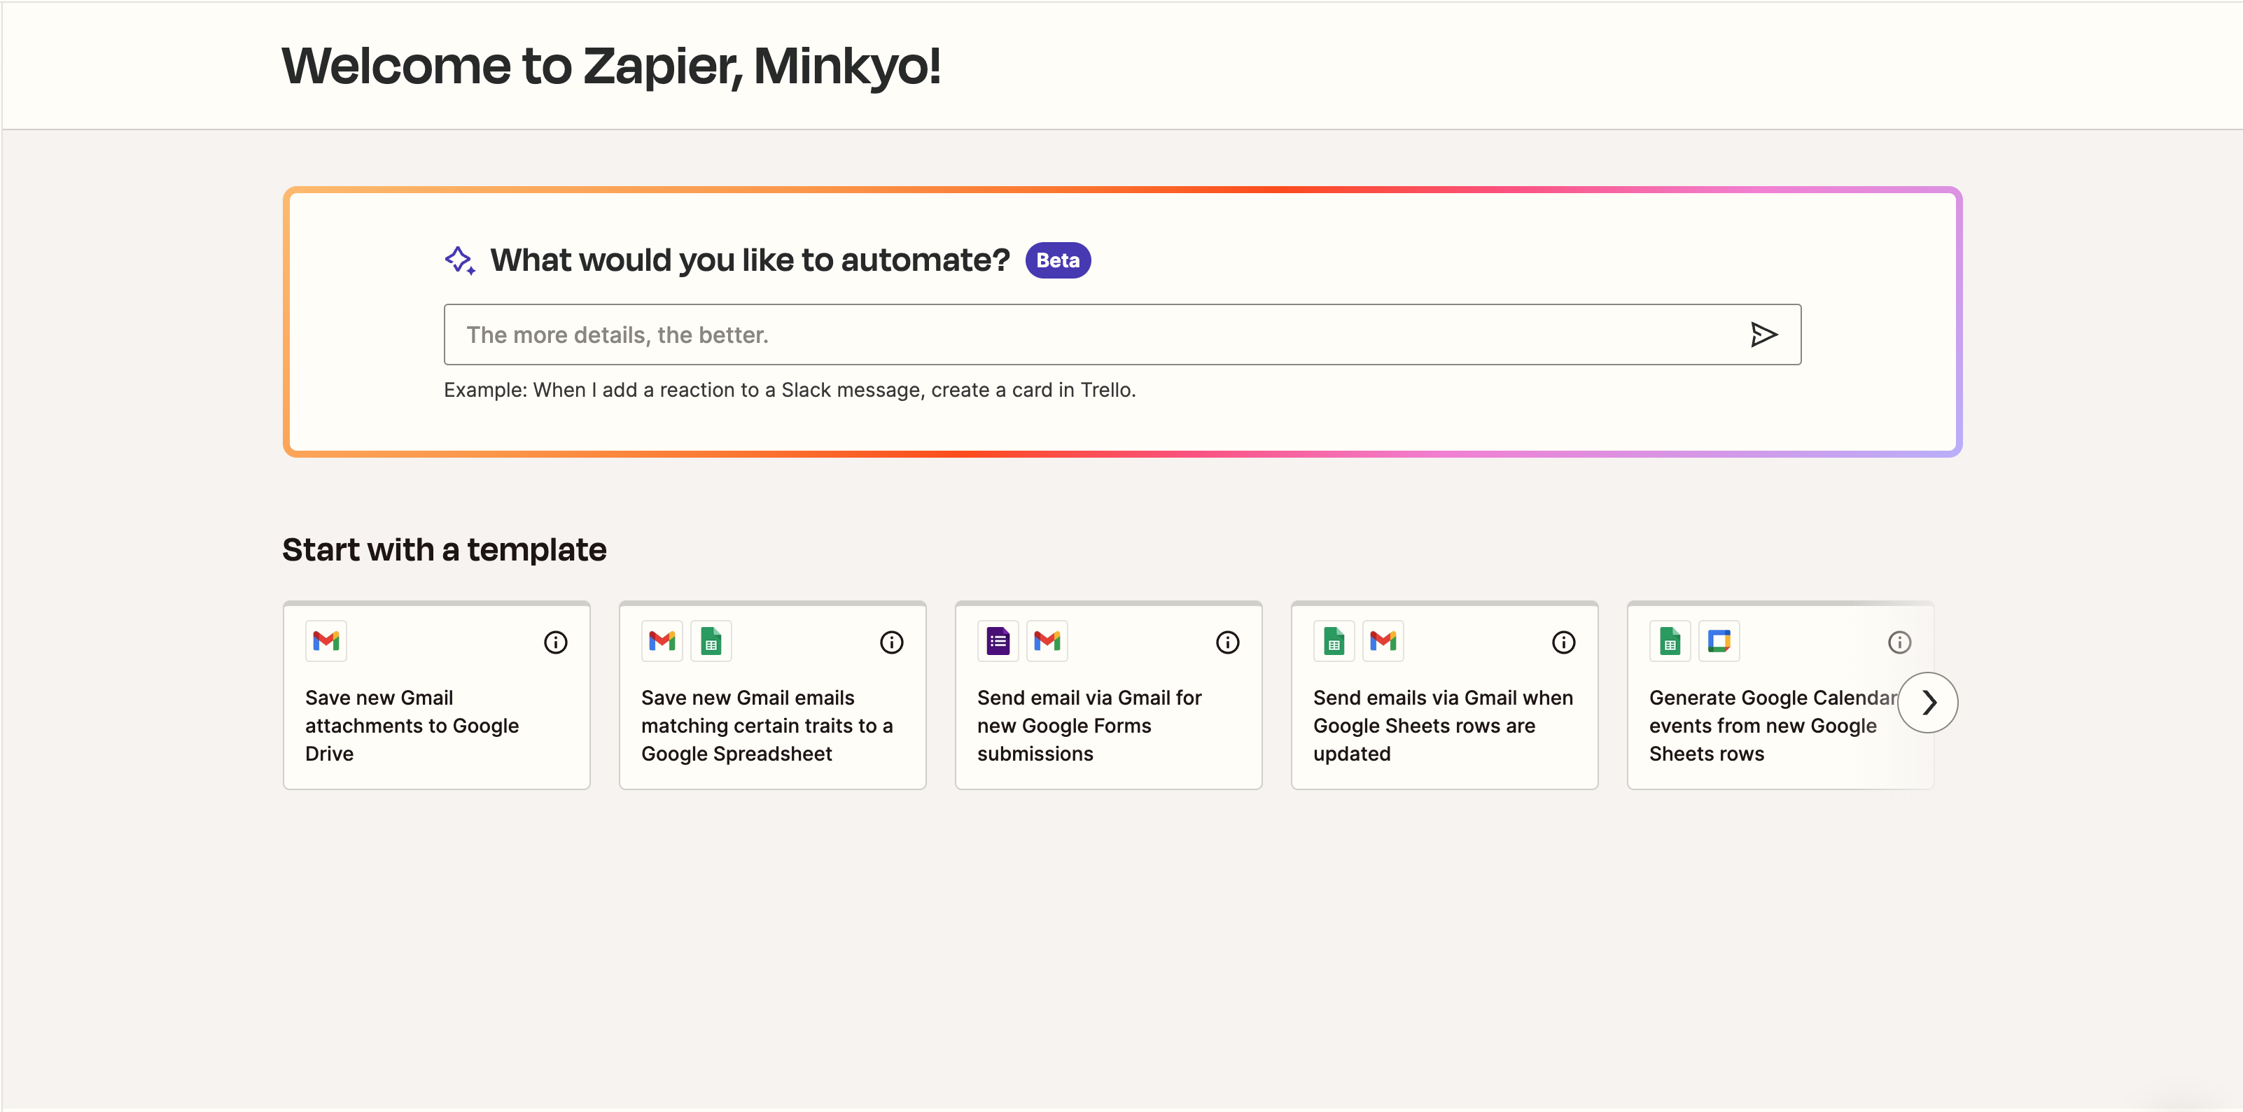
Task: Click the Google Calendar icon on the last template
Action: 1719,641
